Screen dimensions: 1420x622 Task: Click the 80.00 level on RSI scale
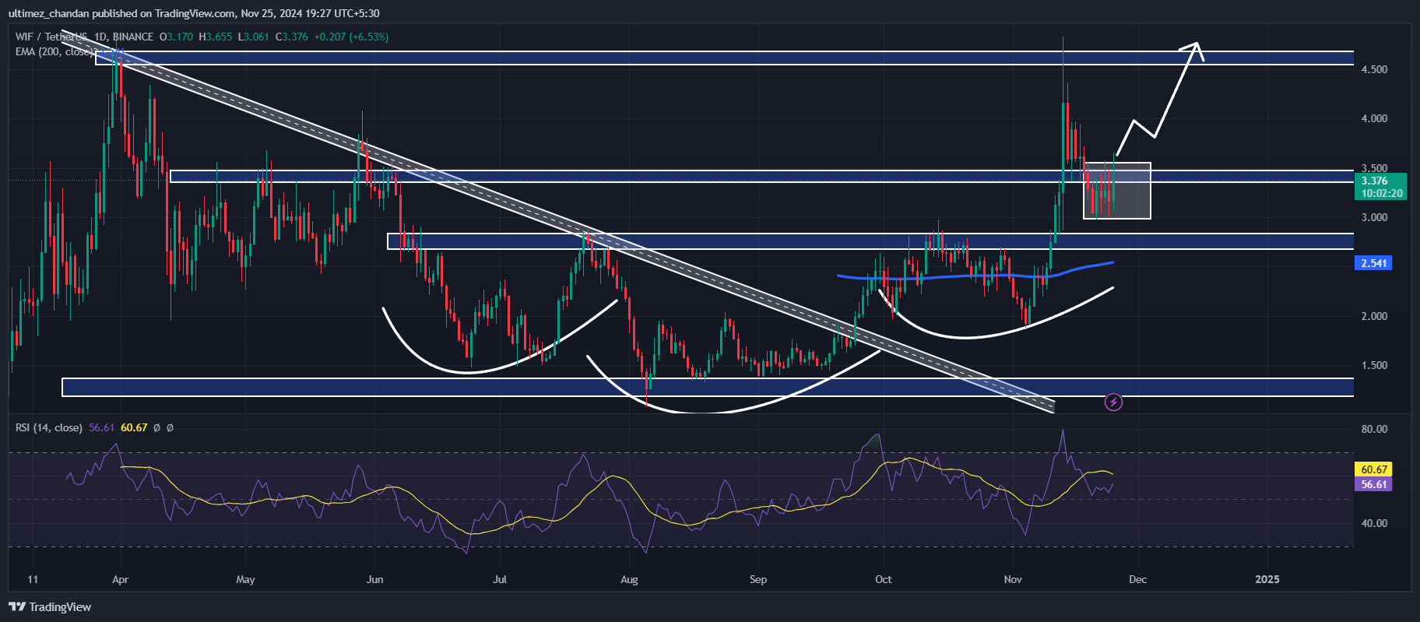[x=1374, y=429]
